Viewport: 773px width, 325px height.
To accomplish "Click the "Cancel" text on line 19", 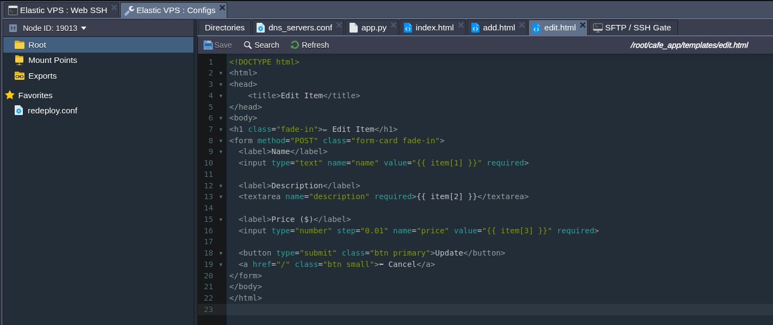I will pos(402,264).
